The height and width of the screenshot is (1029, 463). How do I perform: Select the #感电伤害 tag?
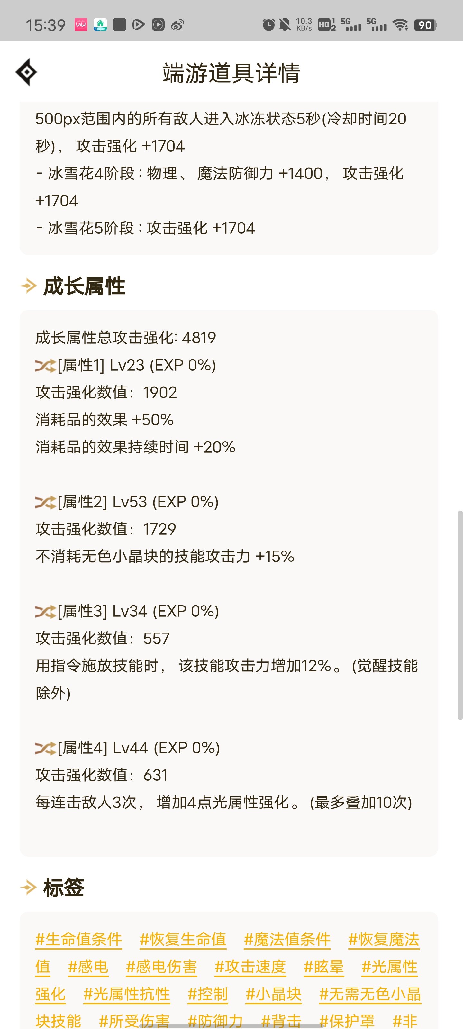(161, 967)
